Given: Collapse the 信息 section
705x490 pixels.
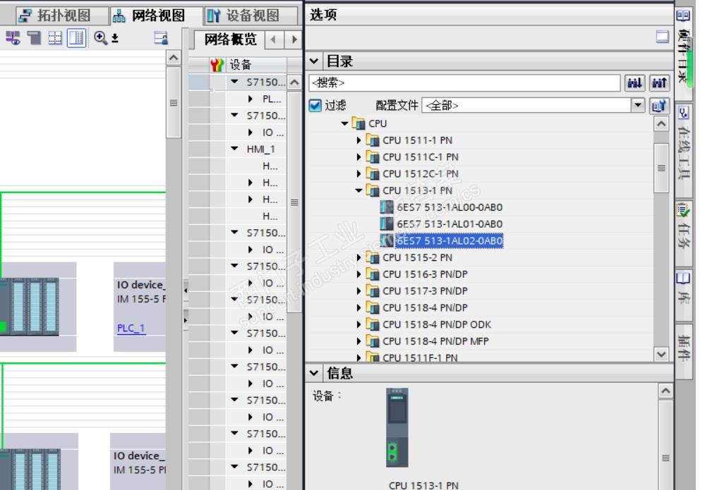Looking at the screenshot, I should point(314,373).
